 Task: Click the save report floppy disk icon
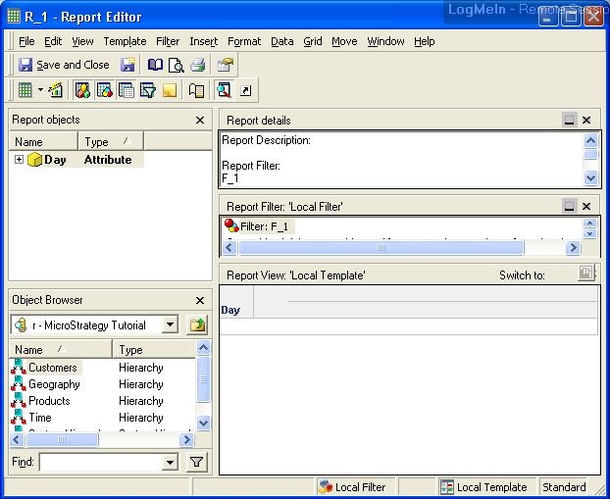coord(127,65)
